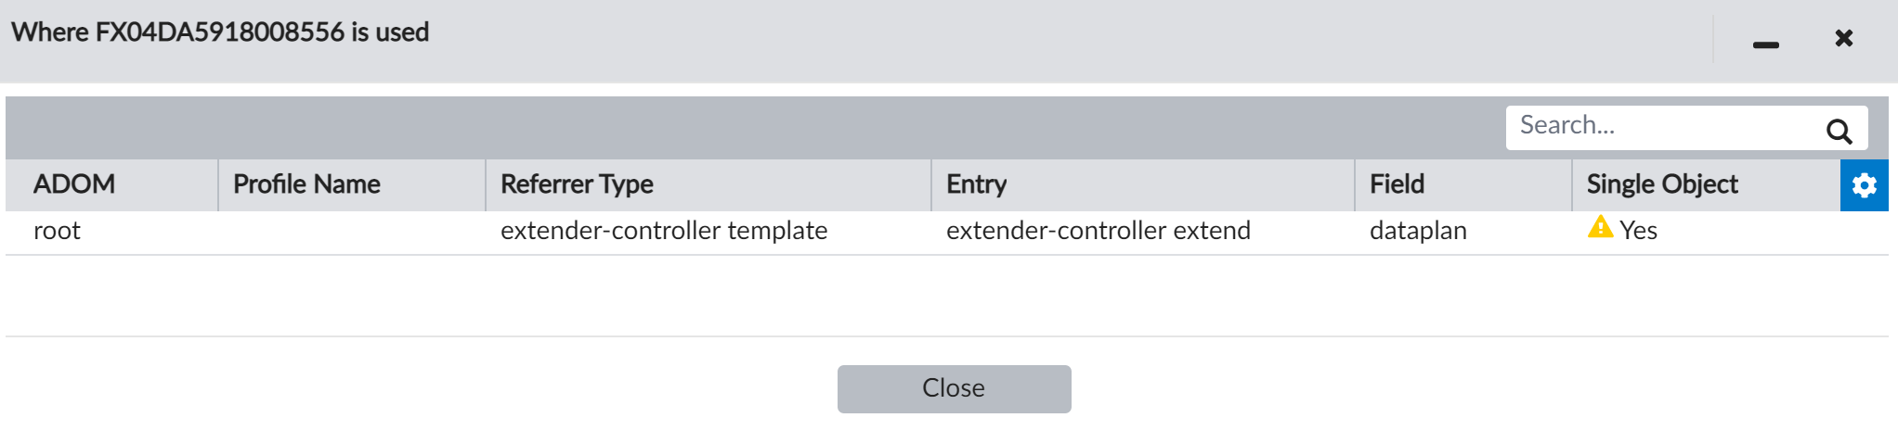
Task: Click the dialog title FX04DA5918008556 text
Action: (x=220, y=32)
